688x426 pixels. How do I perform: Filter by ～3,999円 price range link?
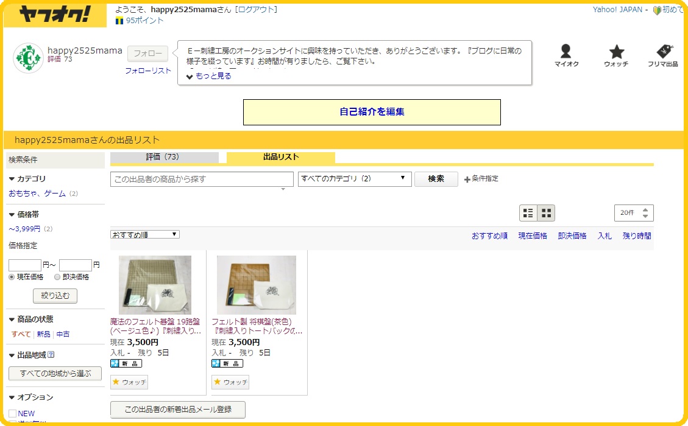(x=24, y=229)
